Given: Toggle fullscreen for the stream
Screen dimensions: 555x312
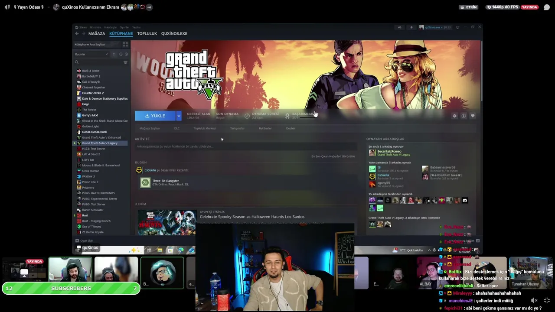Looking at the screenshot, I should [547, 300].
